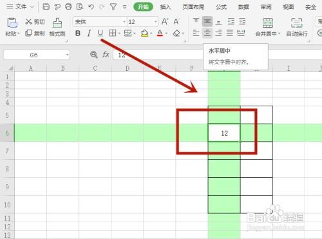The width and height of the screenshot is (322, 239).
Task: Toggle underline formatting
Action: click(x=100, y=33)
